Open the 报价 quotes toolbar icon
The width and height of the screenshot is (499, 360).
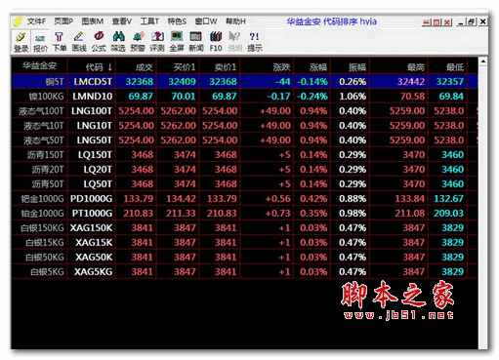click(40, 42)
